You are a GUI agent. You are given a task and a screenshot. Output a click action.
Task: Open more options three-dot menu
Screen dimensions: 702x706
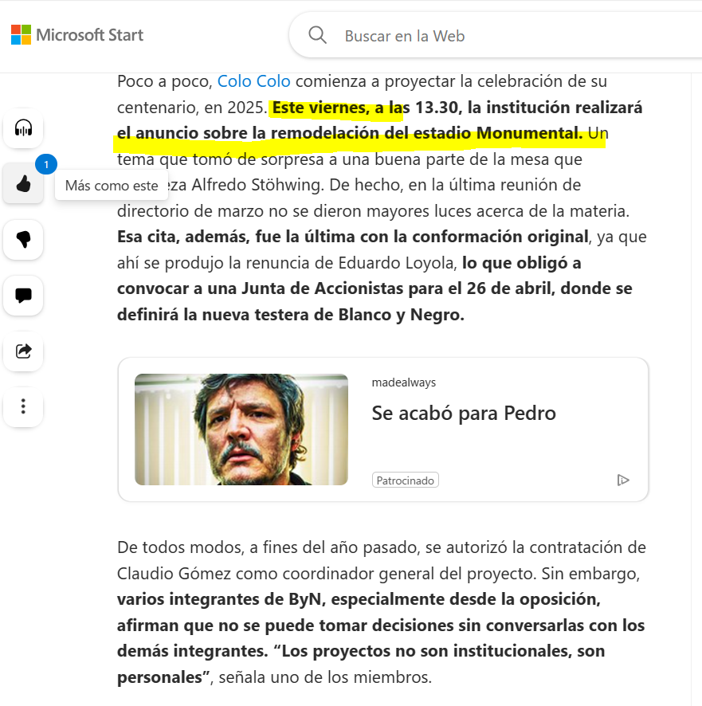tap(23, 406)
